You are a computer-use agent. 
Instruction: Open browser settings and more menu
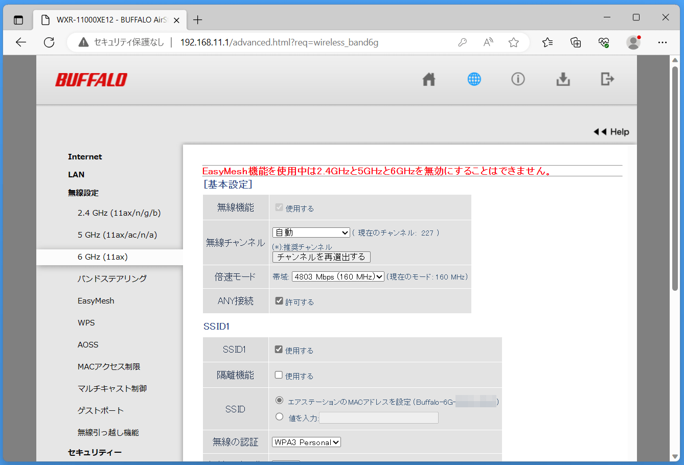[x=663, y=42]
